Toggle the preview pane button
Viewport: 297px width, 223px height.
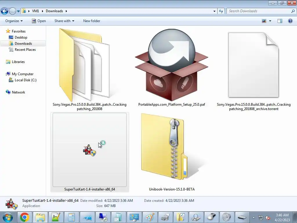point(280,21)
